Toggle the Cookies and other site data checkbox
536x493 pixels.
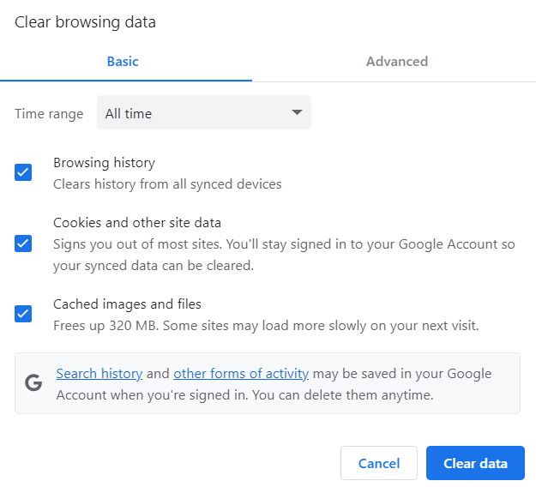click(23, 243)
